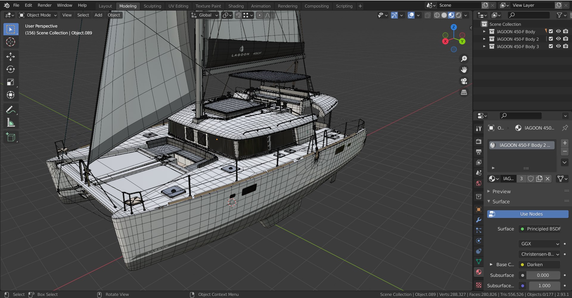Open the GGX distribution dropdown
This screenshot has height=298, width=572.
coord(539,244)
